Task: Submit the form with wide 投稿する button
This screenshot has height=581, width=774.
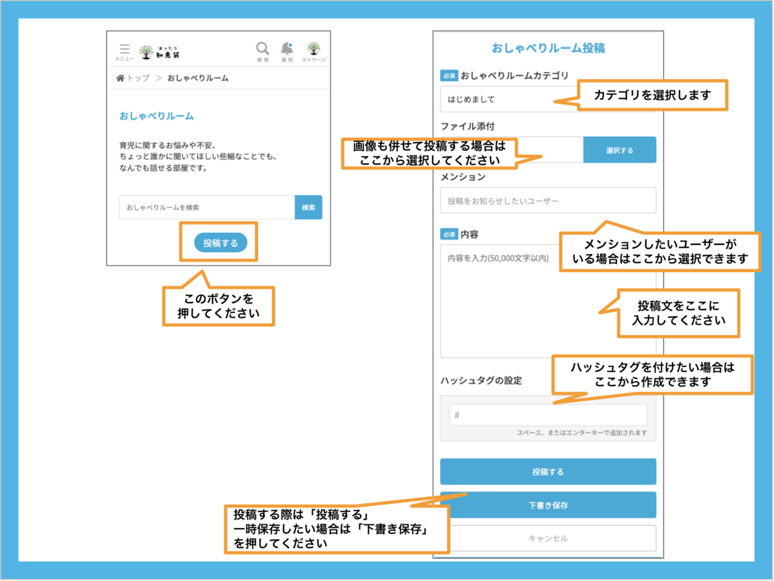Action: tap(548, 471)
